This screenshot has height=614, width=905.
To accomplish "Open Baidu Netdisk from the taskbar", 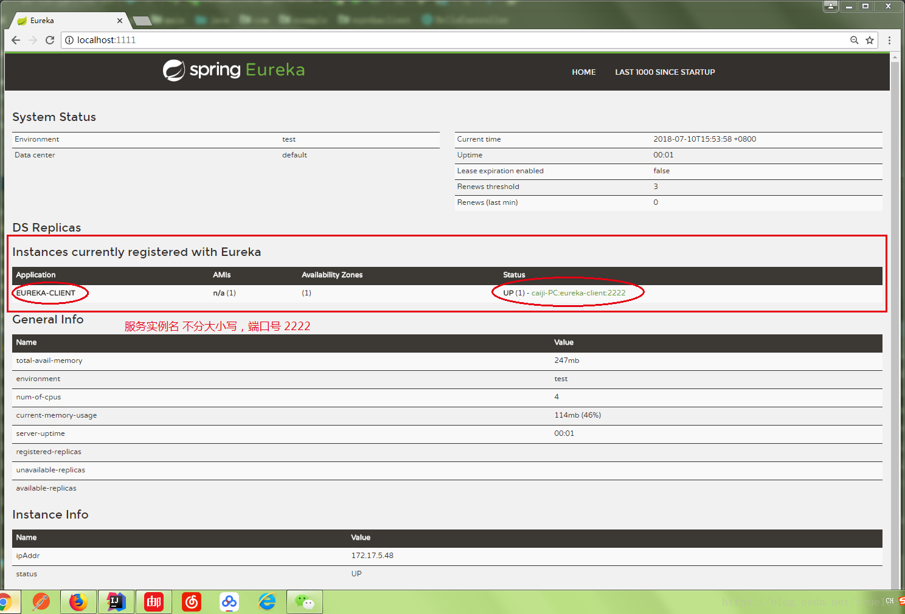I will [229, 602].
